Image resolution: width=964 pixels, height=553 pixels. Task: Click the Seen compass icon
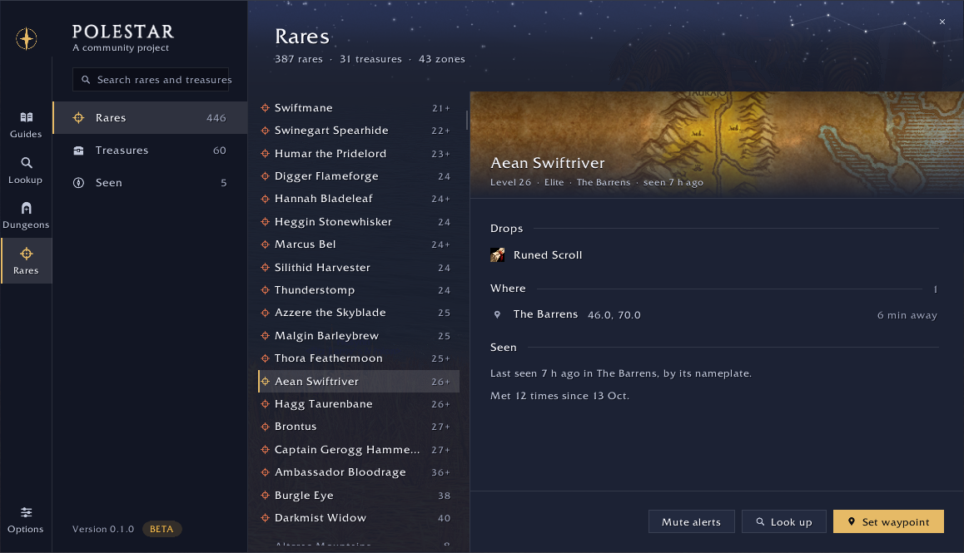tap(79, 182)
